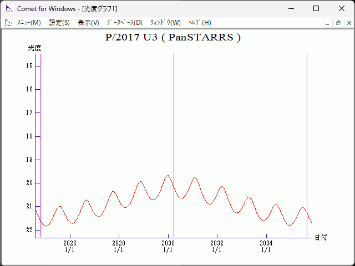The image size is (355, 266).
Task: Click the Comet for Windows title bar icon
Action: [8, 8]
